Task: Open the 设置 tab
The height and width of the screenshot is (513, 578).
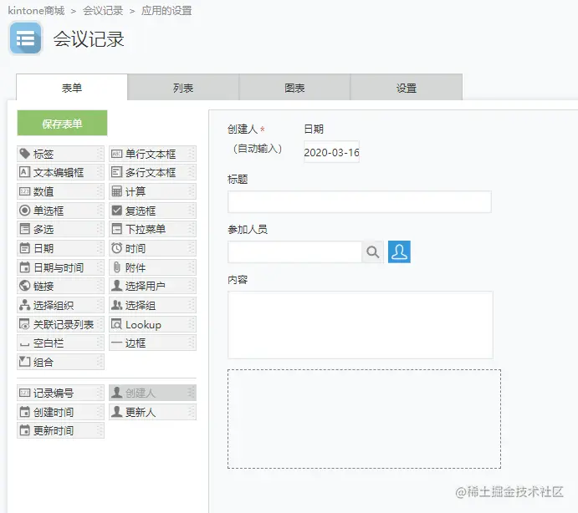Action: click(x=407, y=88)
